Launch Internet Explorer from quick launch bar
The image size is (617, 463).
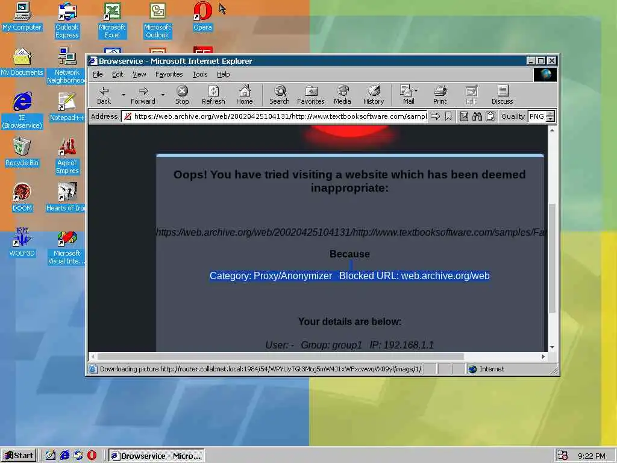tap(65, 456)
